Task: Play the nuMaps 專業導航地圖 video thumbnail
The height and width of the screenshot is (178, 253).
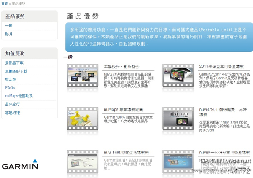Action: (83, 118)
